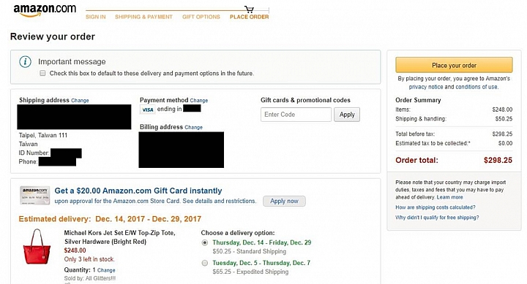The width and height of the screenshot is (527, 284).
Task: Click the Place your order button
Action: 454,65
